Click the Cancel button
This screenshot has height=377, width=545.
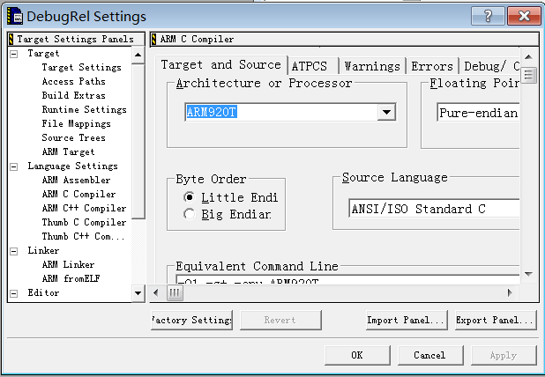click(x=430, y=355)
